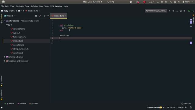
Task: Click the red screen-recorder tray icon
Action: click(x=144, y=2)
